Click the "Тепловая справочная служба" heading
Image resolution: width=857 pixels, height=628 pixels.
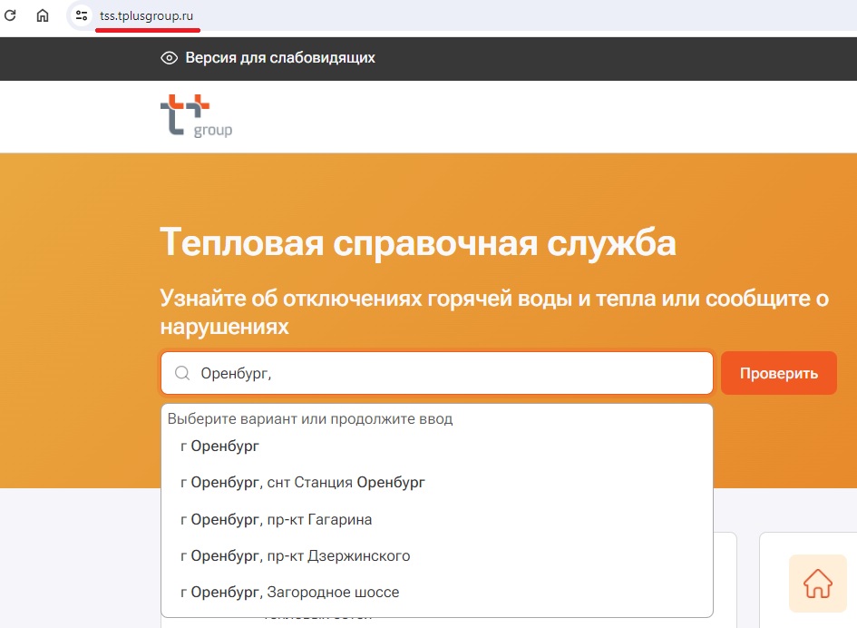[x=417, y=244]
